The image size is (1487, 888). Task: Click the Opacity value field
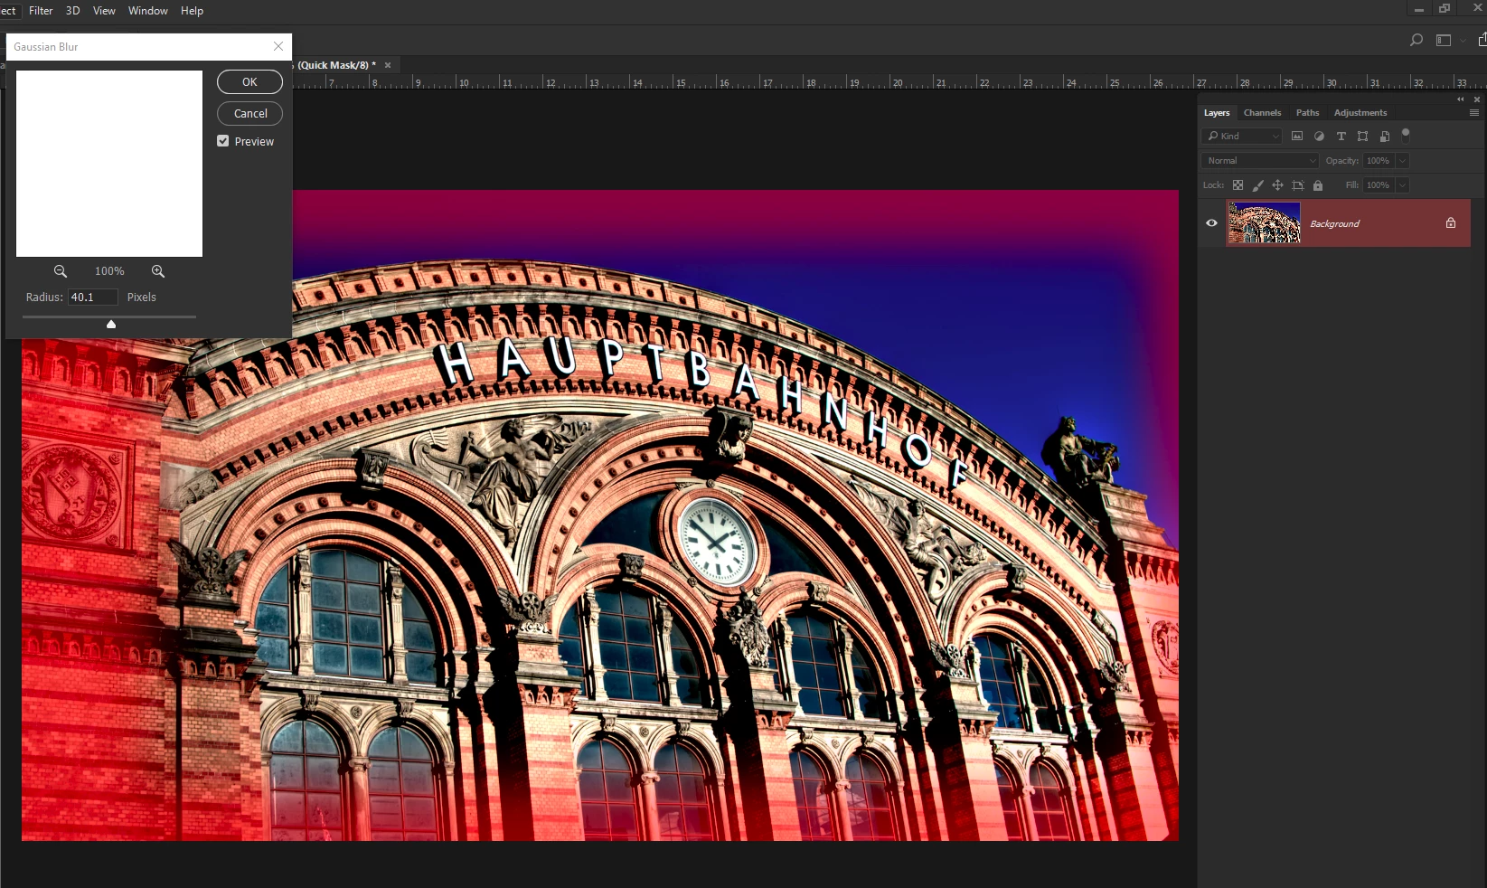point(1379,161)
